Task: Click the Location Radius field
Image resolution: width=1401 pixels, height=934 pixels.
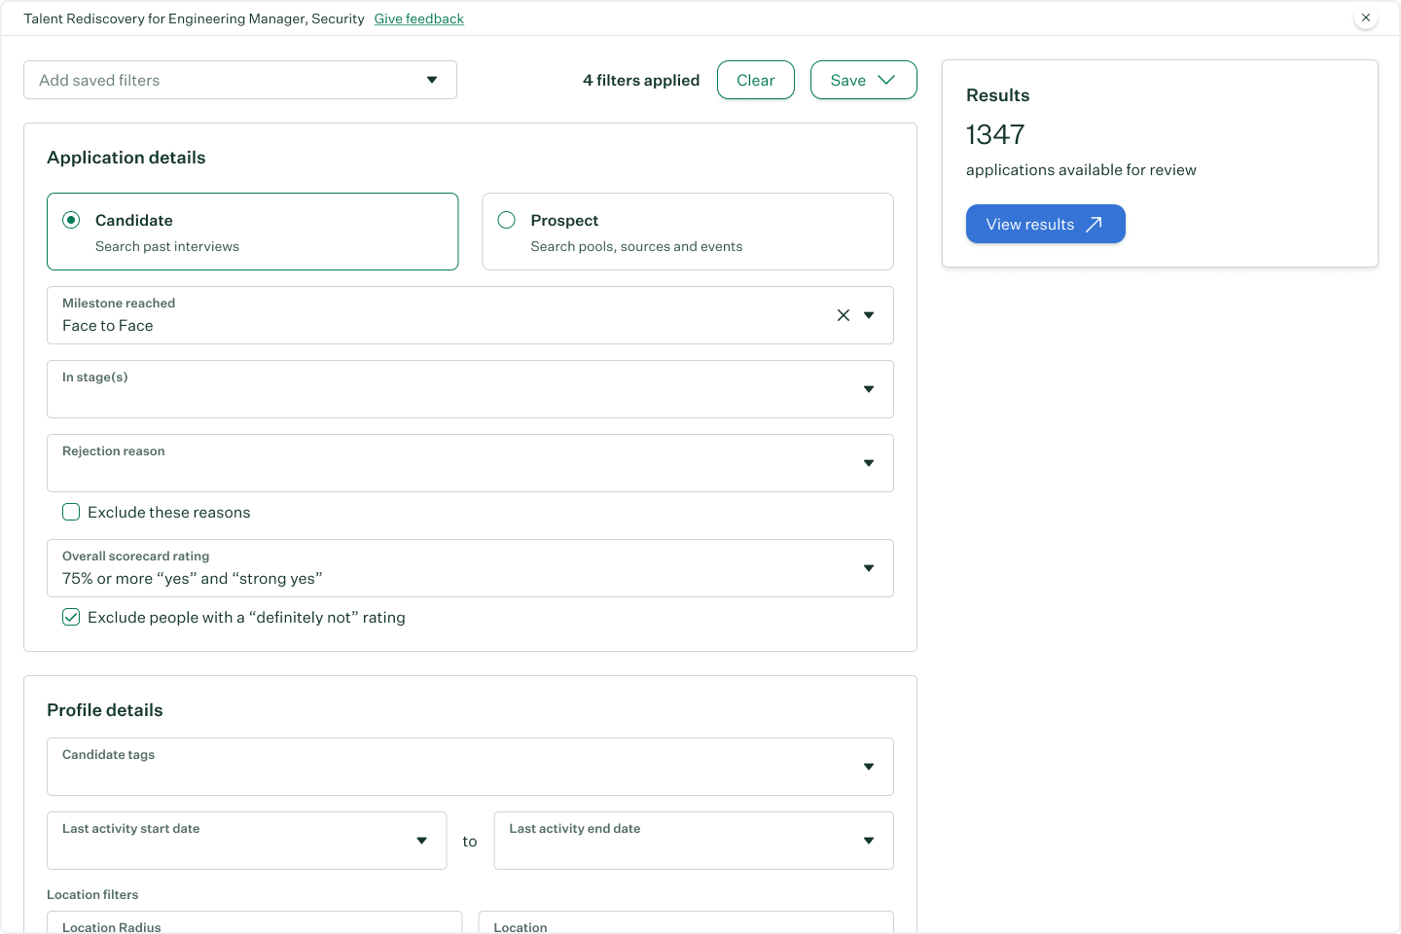Action: (255, 922)
